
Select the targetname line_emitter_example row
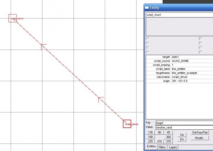pyautogui.click(x=179, y=73)
